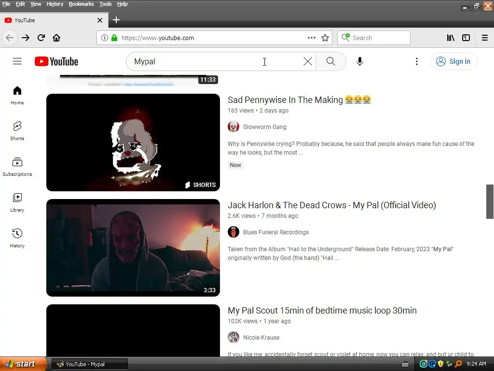Show site information icon in address bar
Viewport: 494px width, 371px height.
click(x=105, y=38)
